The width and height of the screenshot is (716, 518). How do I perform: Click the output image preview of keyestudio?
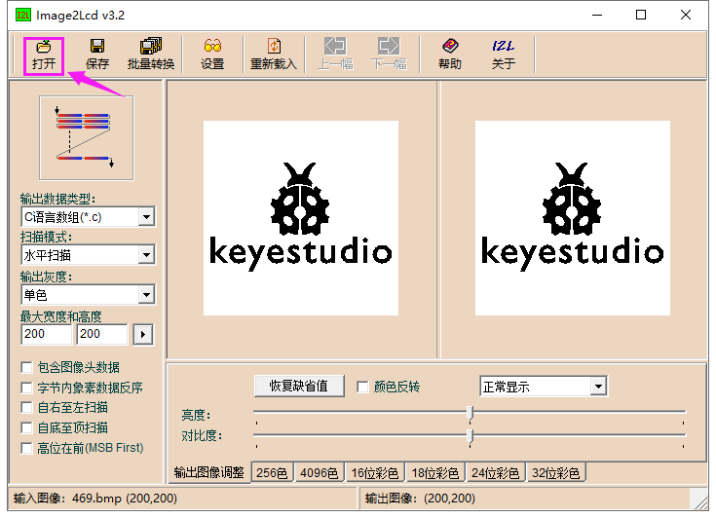(573, 218)
